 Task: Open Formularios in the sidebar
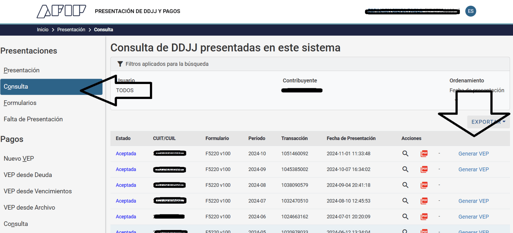pos(20,103)
